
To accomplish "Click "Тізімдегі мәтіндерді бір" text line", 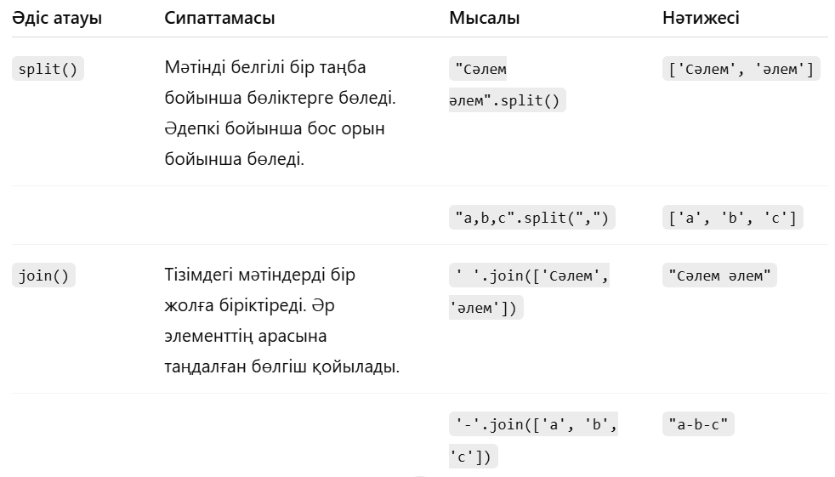I will coord(259,275).
